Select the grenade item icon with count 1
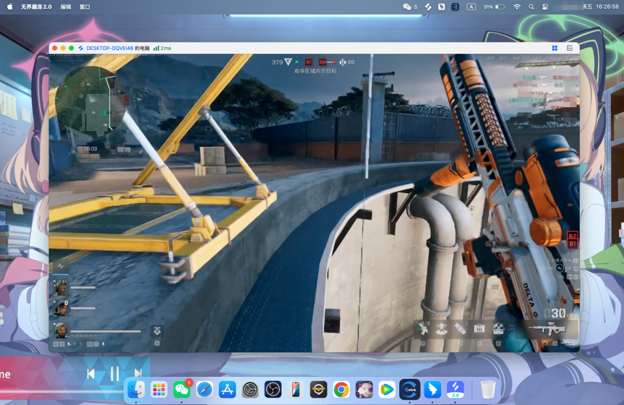Screen dimensions: 624x405 tap(460, 329)
